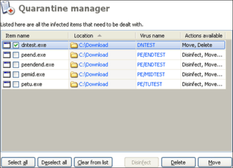Click the Delete button
Image resolution: width=233 pixels, height=168 pixels.
pos(178,162)
